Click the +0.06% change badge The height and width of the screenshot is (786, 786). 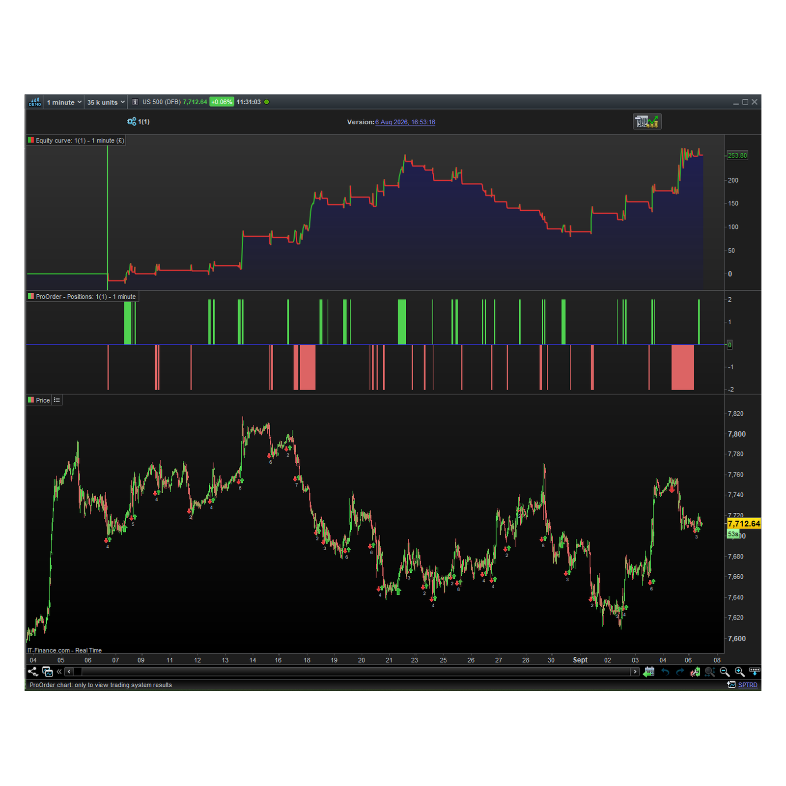tap(222, 102)
